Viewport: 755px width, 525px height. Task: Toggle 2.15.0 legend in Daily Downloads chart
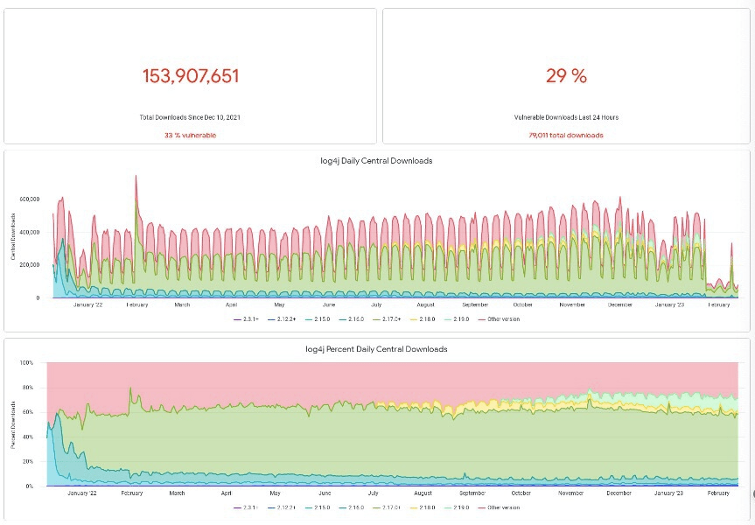[x=318, y=318]
